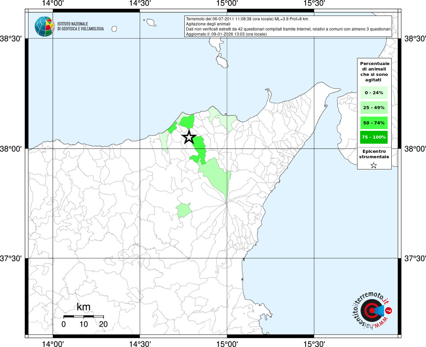Click the "Aggiornato il: 09-01-2026" timestamp
The width and height of the screenshot is (426, 347).
[226, 34]
